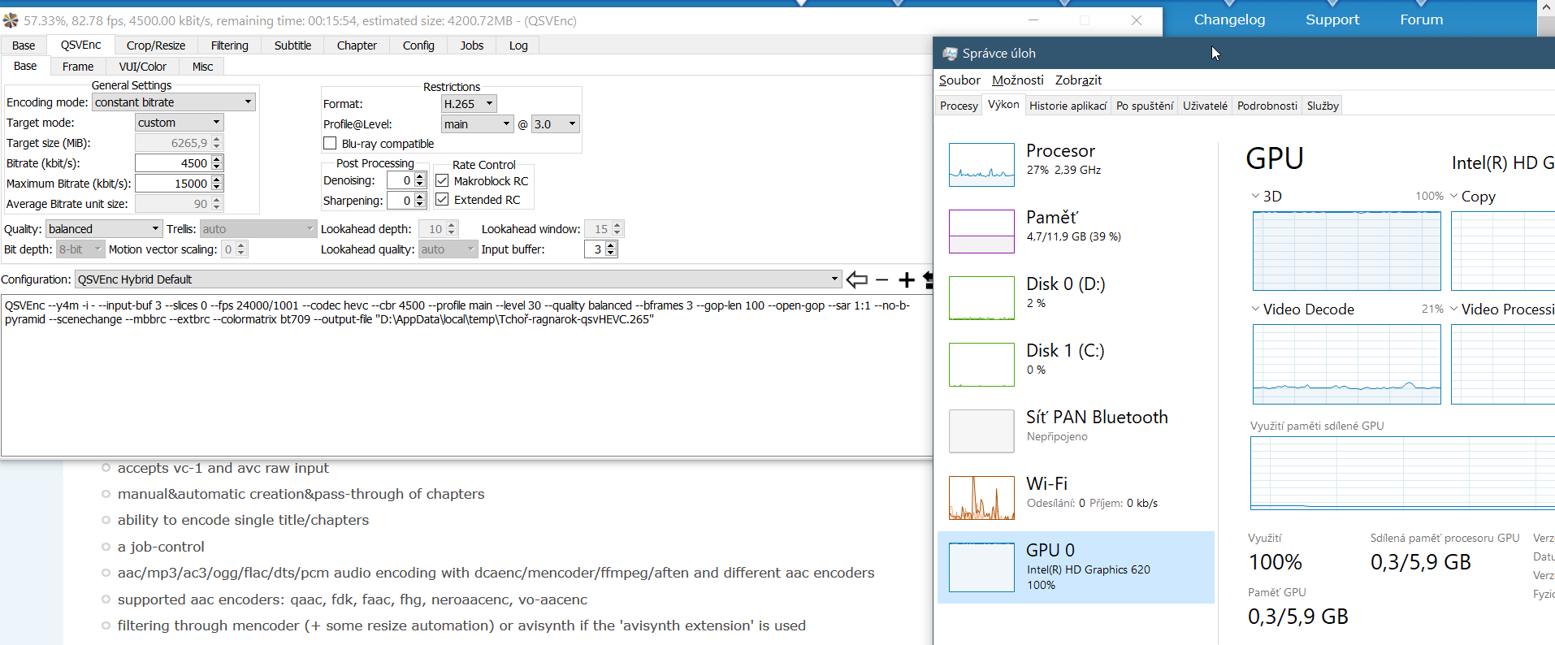Click Maximum Bitrate input field
The height and width of the screenshot is (645, 1555).
172,184
